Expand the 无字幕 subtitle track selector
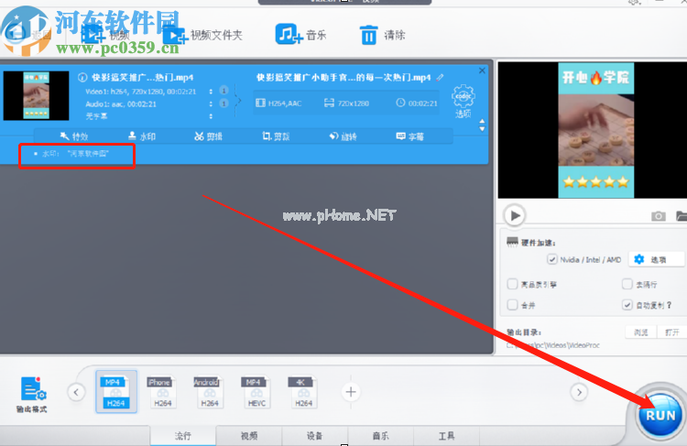687x446 pixels. click(x=212, y=116)
